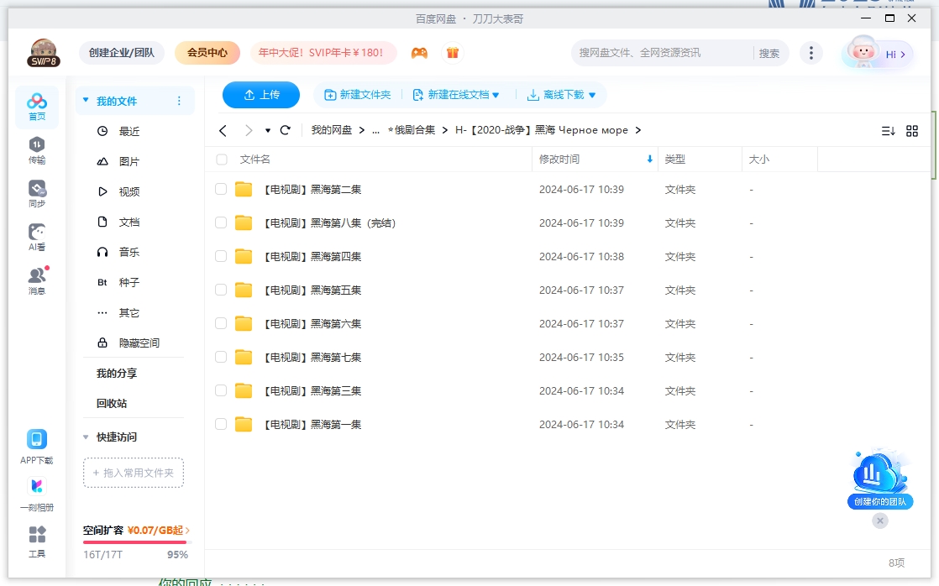Open the 会员中心 button

coord(207,53)
